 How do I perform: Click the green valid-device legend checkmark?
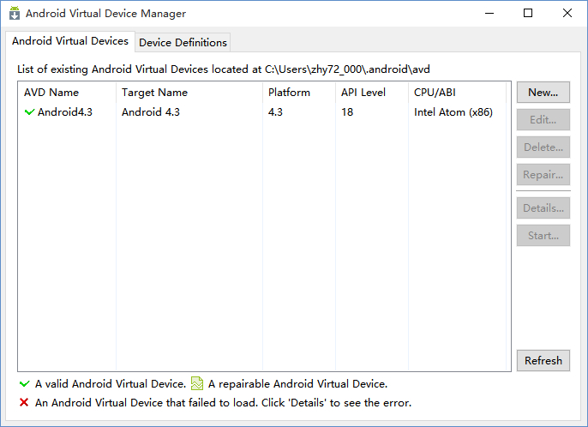pos(24,384)
